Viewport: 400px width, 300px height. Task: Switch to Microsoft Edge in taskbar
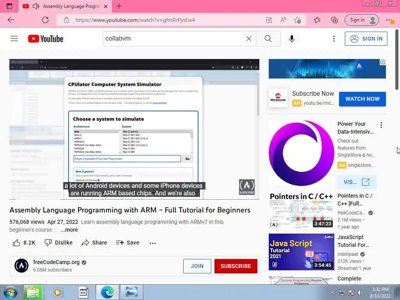107,292
